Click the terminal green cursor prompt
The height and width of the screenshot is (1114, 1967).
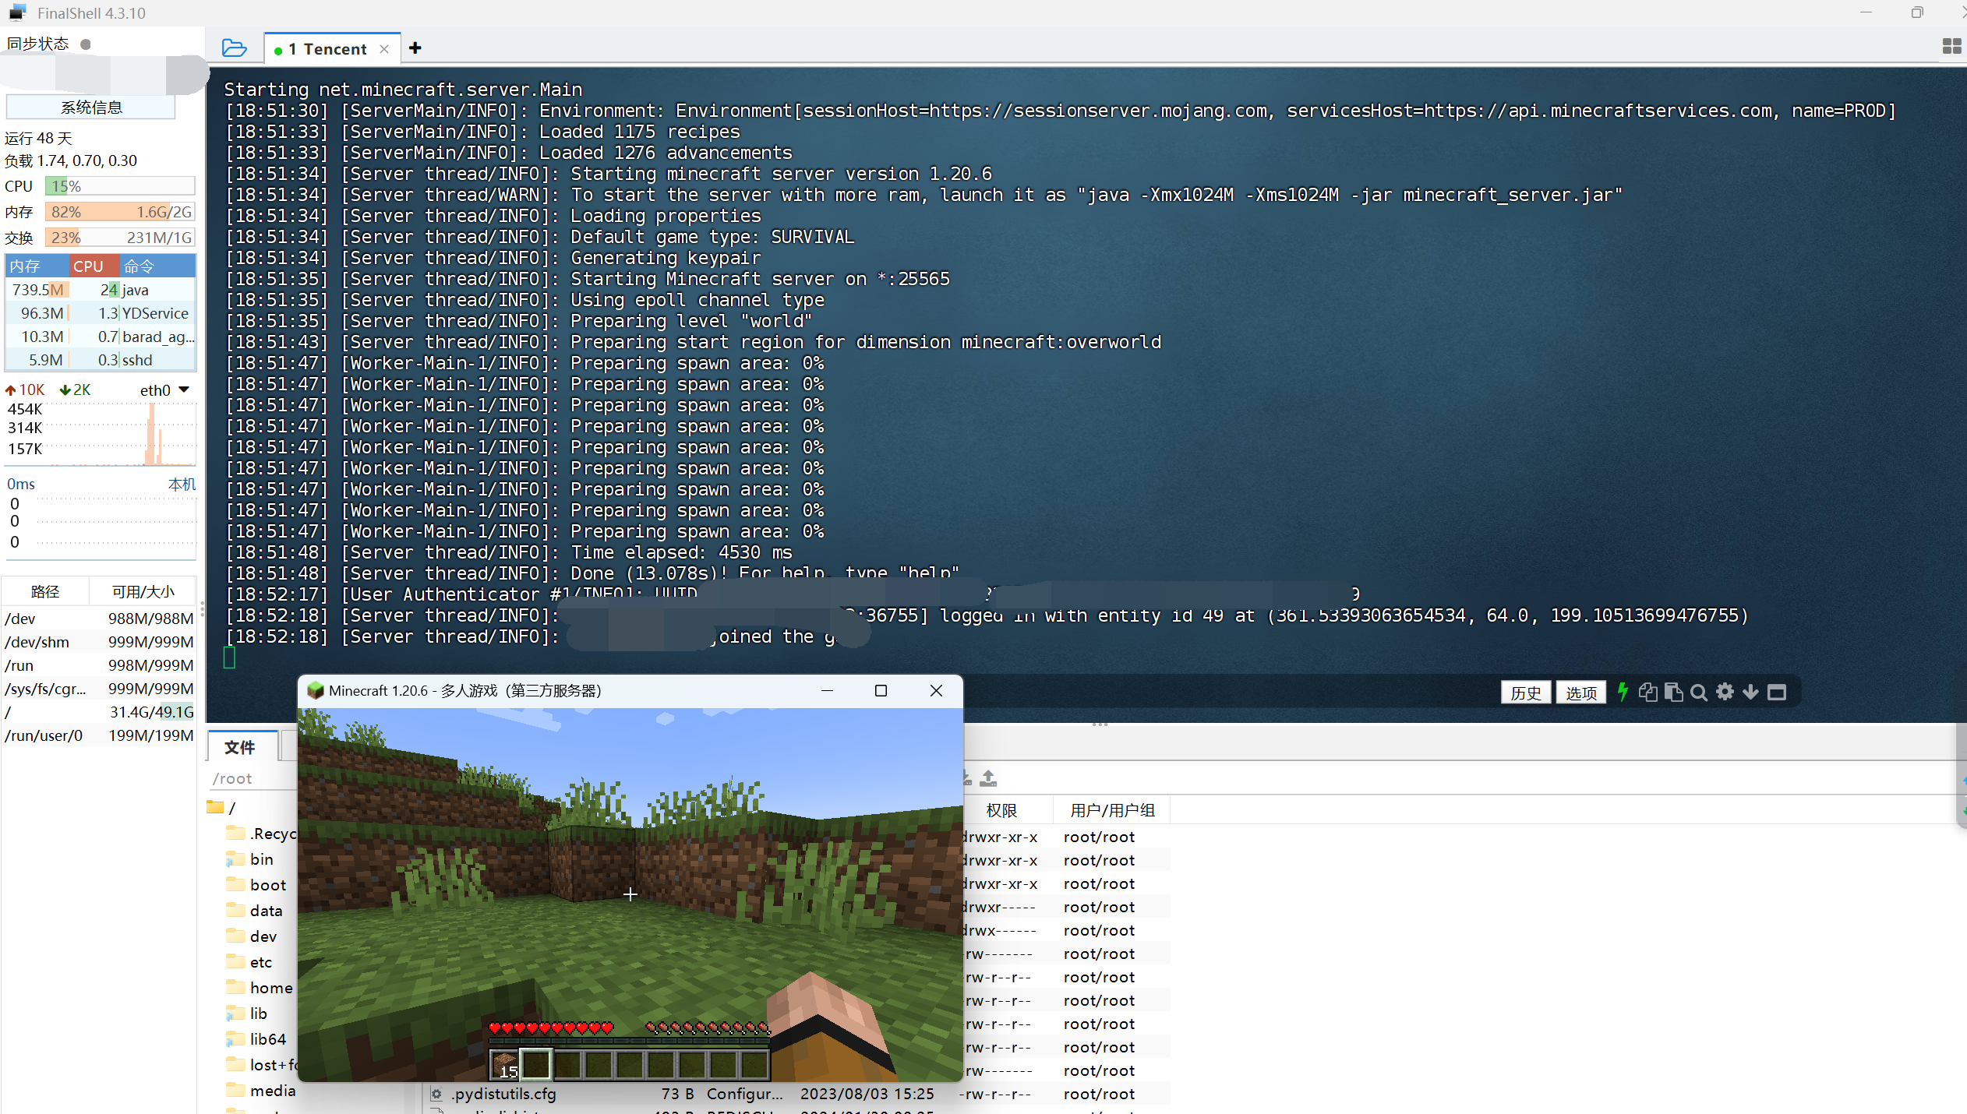229,658
